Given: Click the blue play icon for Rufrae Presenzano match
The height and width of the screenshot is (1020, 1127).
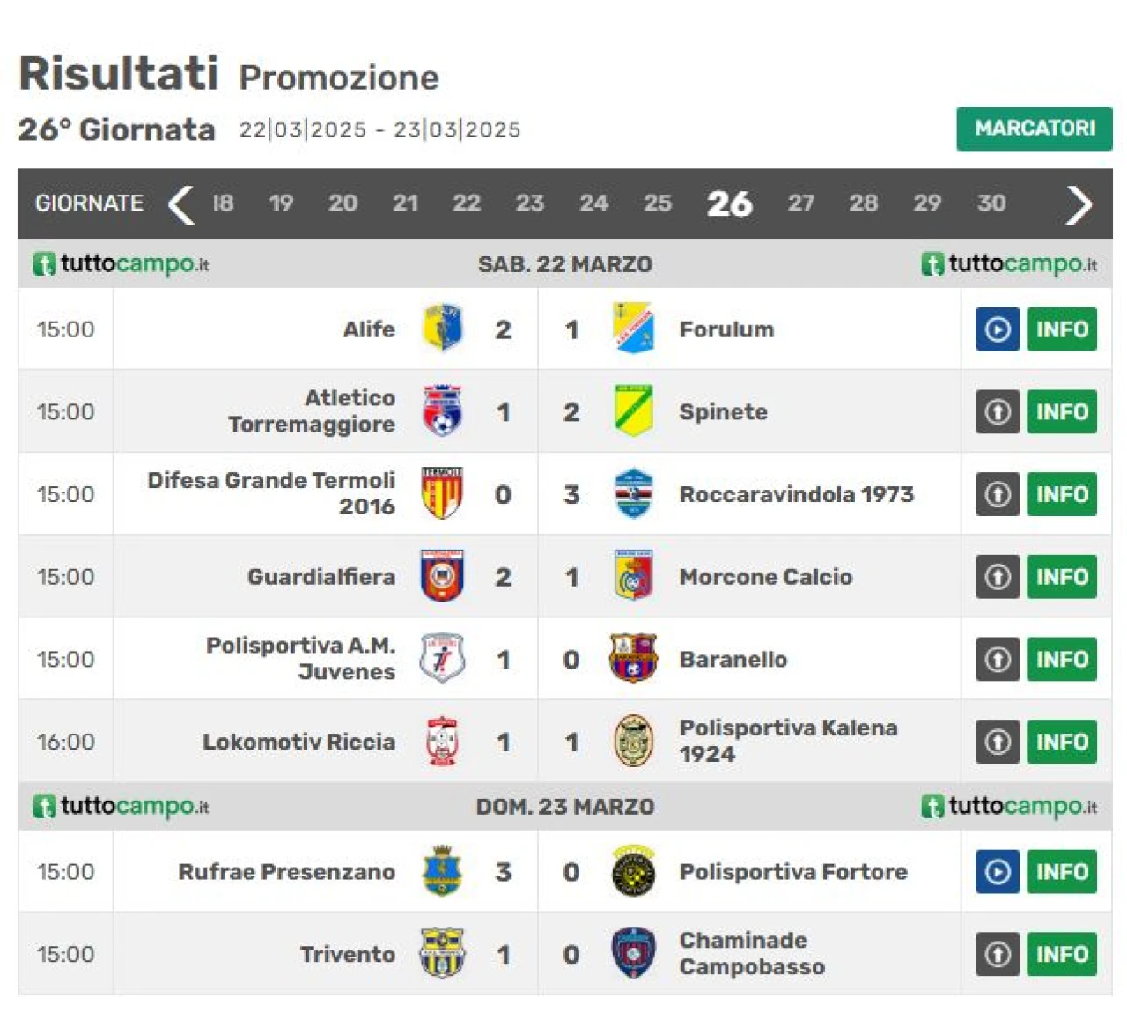Looking at the screenshot, I should coord(997,872).
